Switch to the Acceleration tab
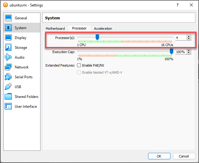 103,29
